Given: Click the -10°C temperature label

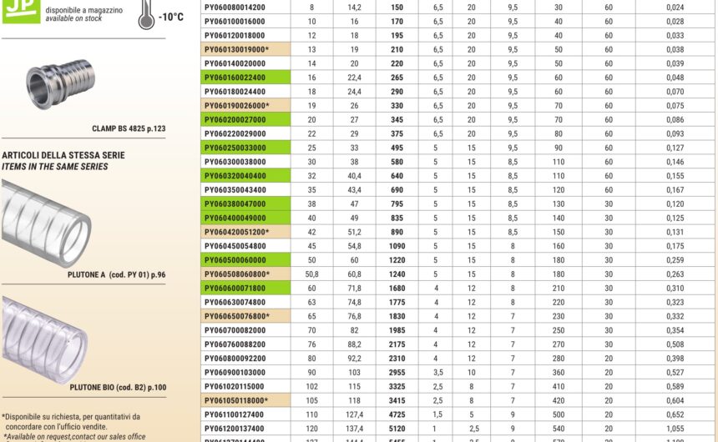Looking at the screenshot, I should [171, 18].
